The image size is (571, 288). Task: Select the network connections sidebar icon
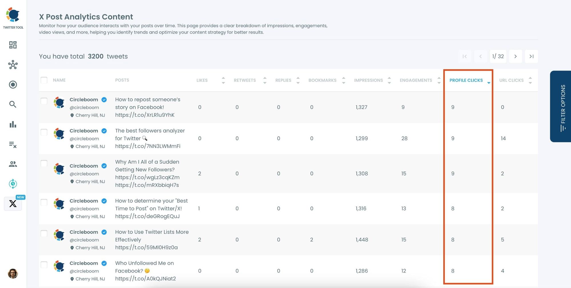pyautogui.click(x=13, y=65)
